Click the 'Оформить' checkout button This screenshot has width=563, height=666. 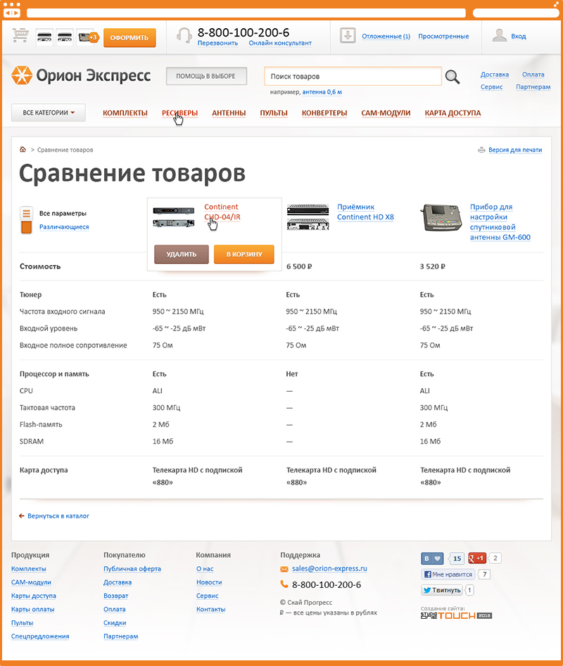pos(129,37)
